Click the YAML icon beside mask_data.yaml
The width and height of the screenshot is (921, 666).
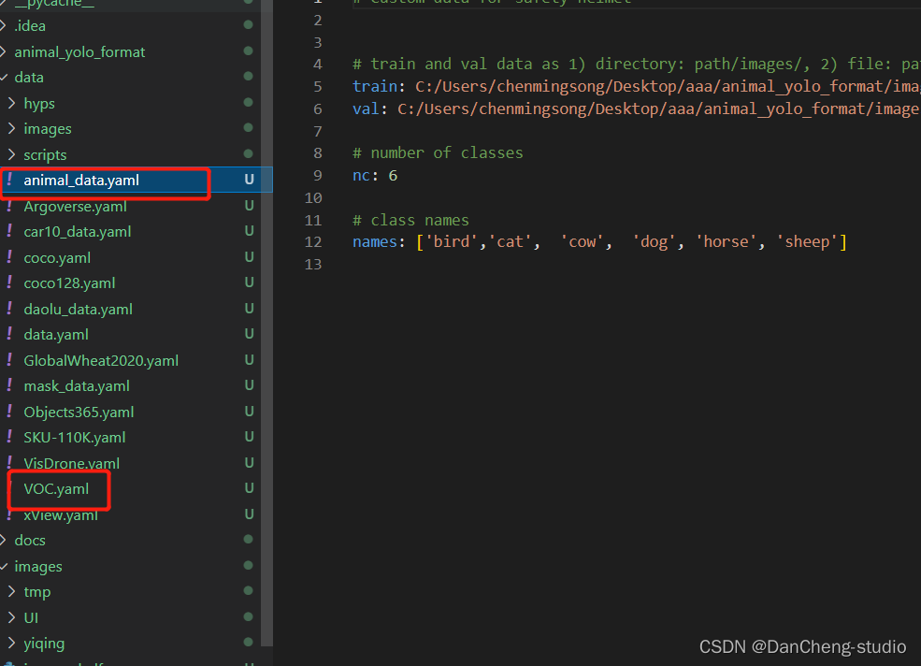(8, 385)
